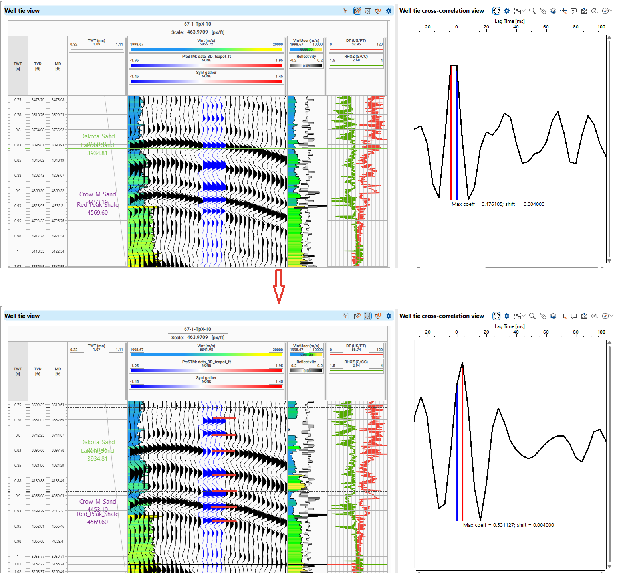Viewport: 617px width, 573px height.
Task: Click the lower 'Well tie cross-correlation view' title
Action: [x=441, y=316]
